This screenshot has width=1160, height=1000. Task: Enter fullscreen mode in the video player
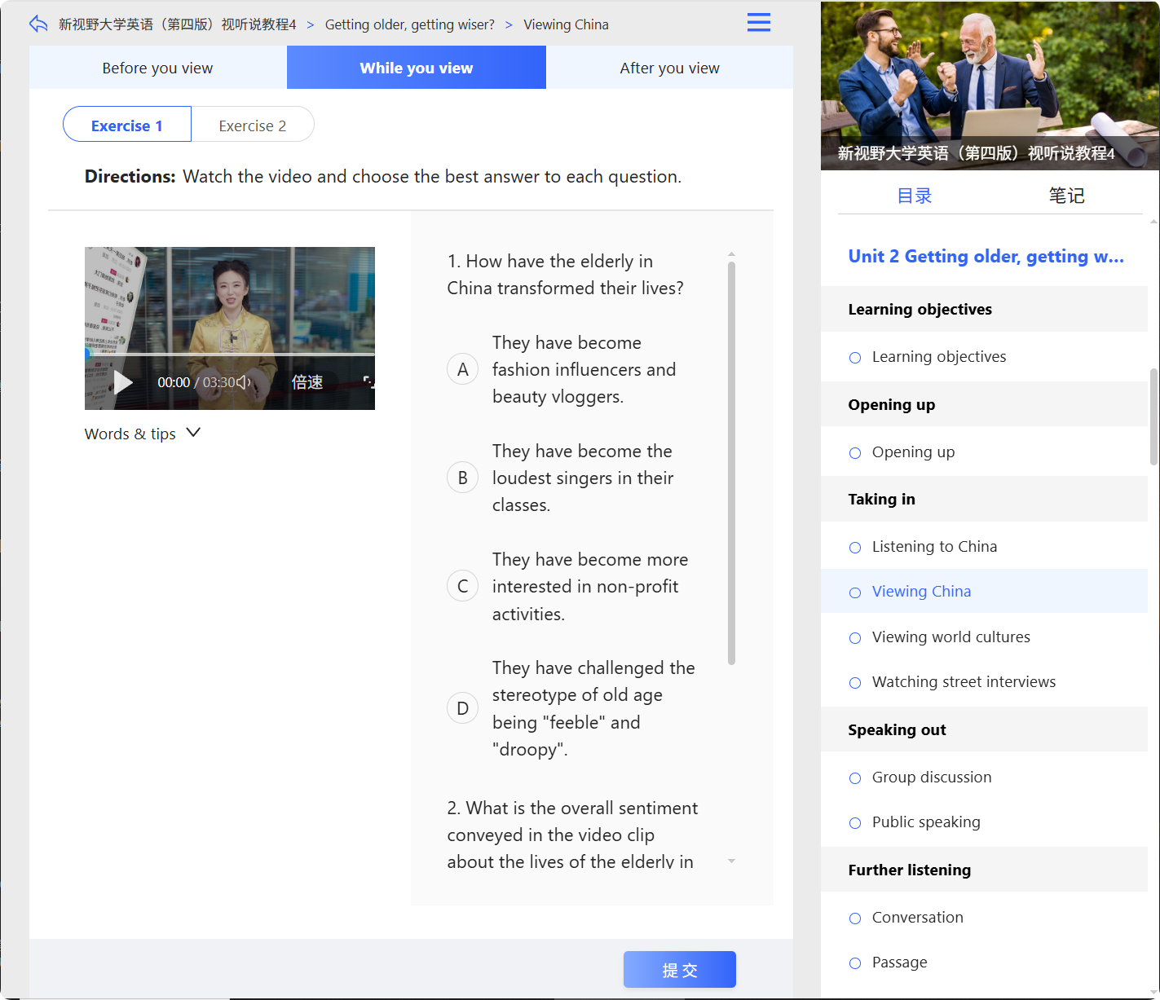coord(368,382)
